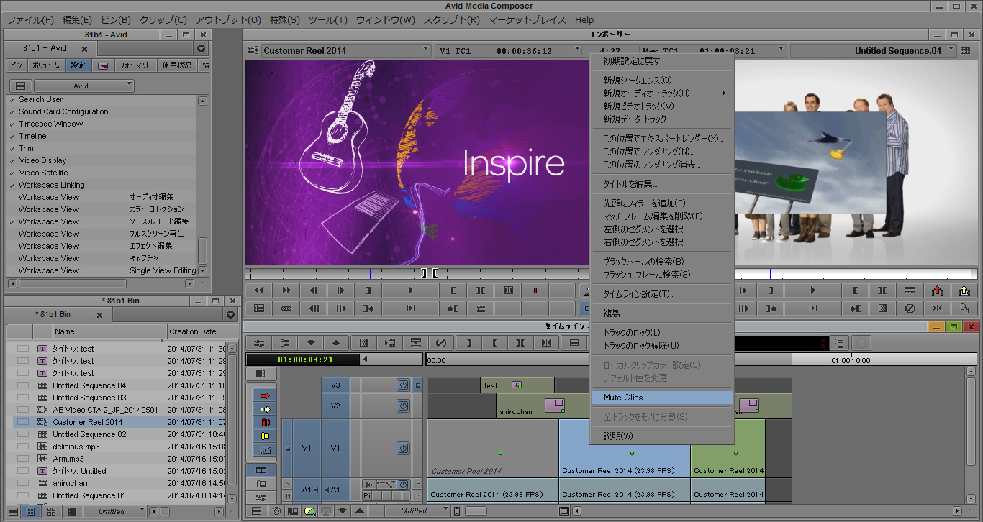Click the red Lift arrow button
Screen dimensions: 983x522
point(937,290)
